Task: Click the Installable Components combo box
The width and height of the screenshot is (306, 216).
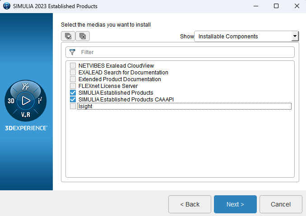Action: [x=246, y=36]
